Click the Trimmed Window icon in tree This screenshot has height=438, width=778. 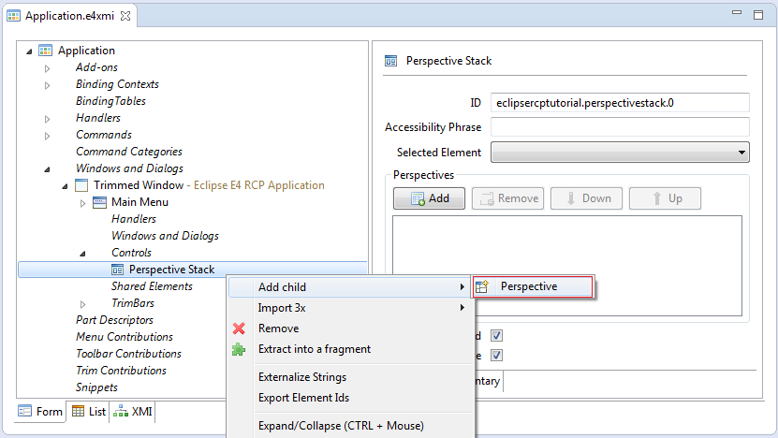(x=81, y=185)
